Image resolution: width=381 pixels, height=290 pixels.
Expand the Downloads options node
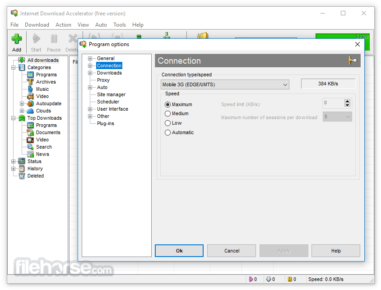(90, 73)
